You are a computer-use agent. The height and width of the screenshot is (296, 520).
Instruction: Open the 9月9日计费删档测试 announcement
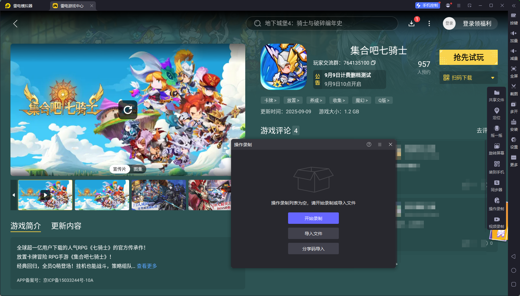(350, 79)
